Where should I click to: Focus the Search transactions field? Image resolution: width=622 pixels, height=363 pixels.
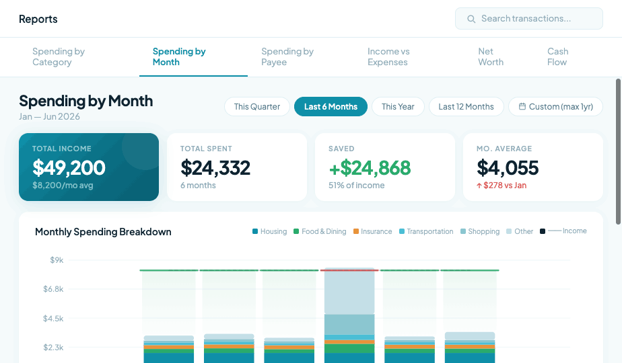coord(529,19)
